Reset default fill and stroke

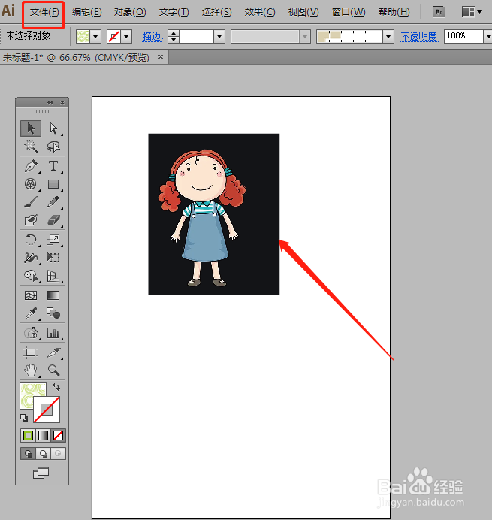click(x=24, y=418)
